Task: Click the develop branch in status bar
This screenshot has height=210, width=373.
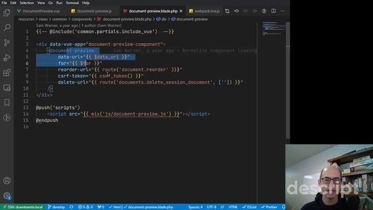Action: pos(56,207)
